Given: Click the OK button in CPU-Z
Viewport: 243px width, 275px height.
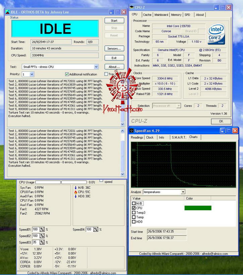Looking at the screenshot, I should tap(221, 121).
